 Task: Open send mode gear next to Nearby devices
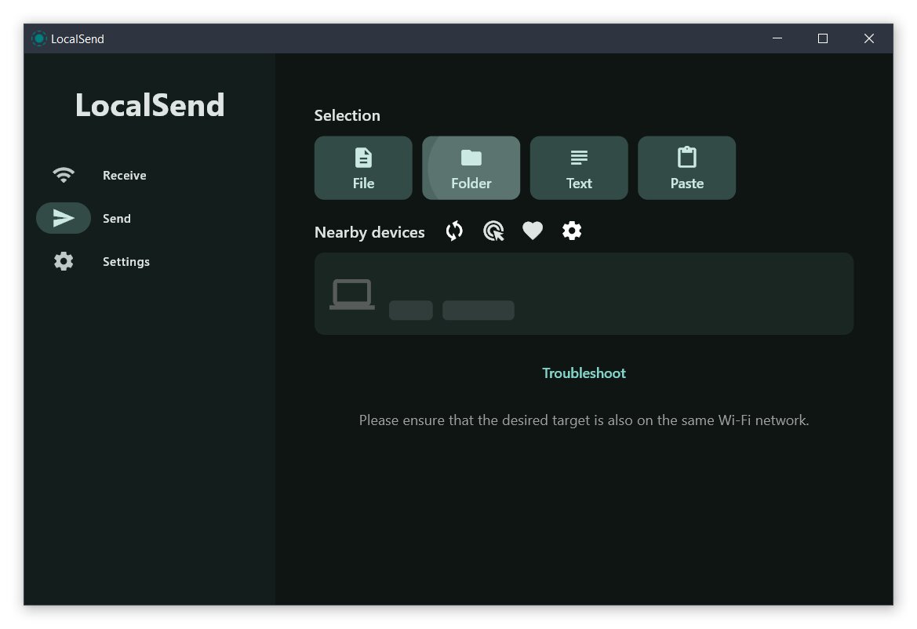(572, 231)
